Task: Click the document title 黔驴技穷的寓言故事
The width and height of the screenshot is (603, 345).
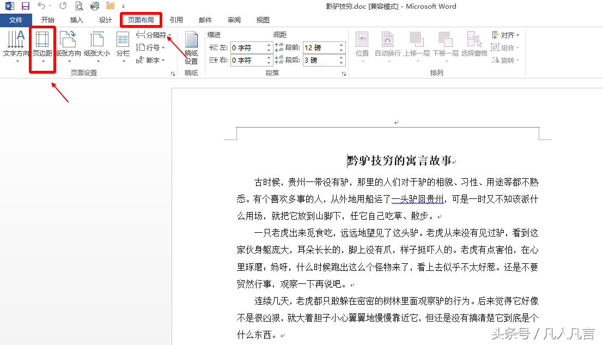Action: pos(399,160)
